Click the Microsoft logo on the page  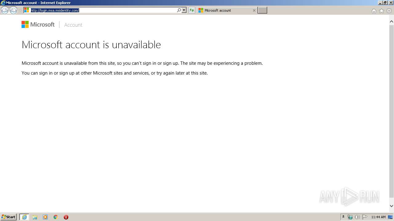pos(38,25)
